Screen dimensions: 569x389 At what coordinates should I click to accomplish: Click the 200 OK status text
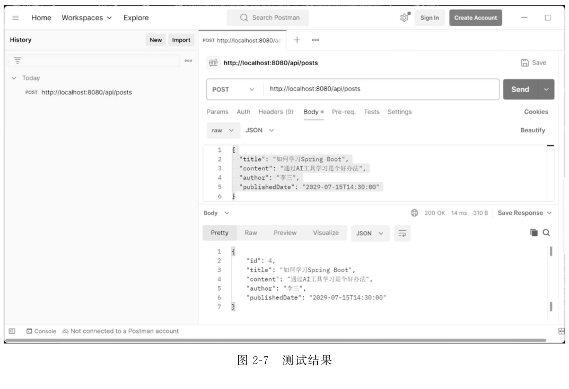tap(434, 213)
